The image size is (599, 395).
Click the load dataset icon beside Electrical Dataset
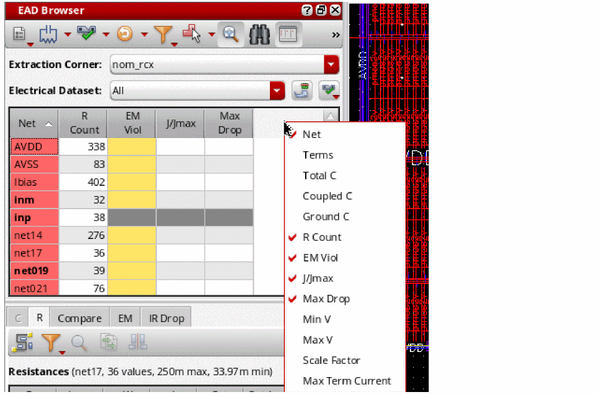coord(302,91)
